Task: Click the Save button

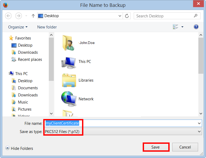Action: [156, 147]
